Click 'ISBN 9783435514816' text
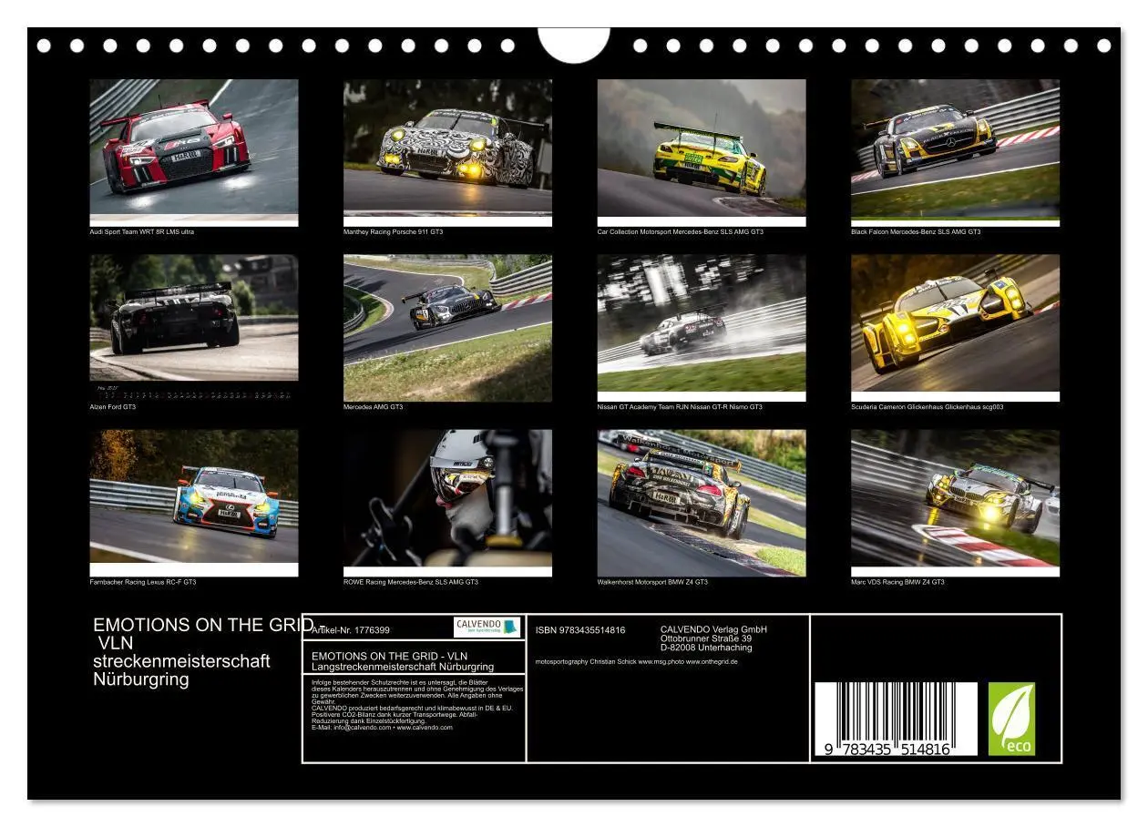The width and height of the screenshot is (1148, 827). tap(580, 629)
